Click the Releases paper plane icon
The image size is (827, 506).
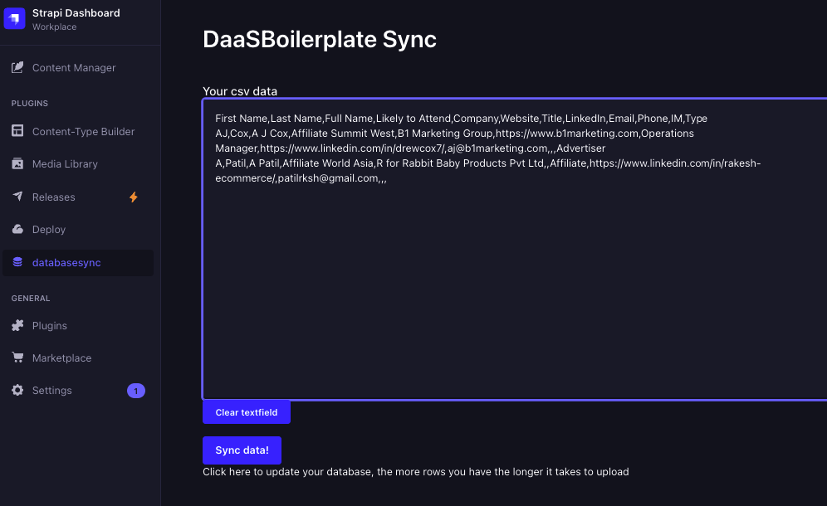click(17, 196)
